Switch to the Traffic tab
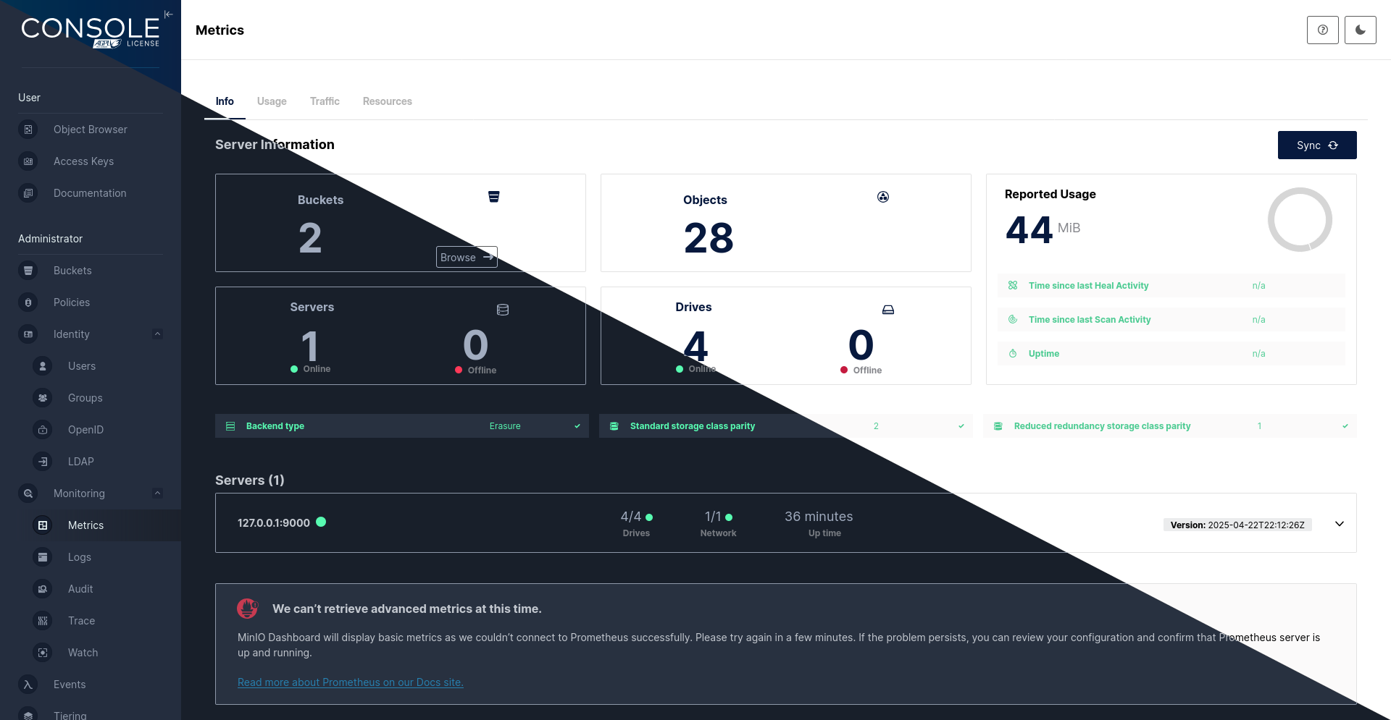The width and height of the screenshot is (1391, 720). tap(325, 101)
